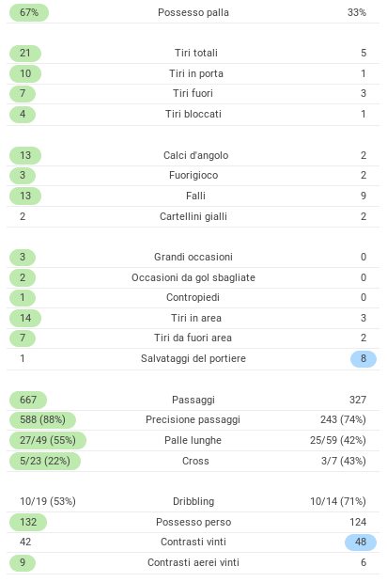
Task: Select the Calci d'angolo row label
Action: pos(196,155)
